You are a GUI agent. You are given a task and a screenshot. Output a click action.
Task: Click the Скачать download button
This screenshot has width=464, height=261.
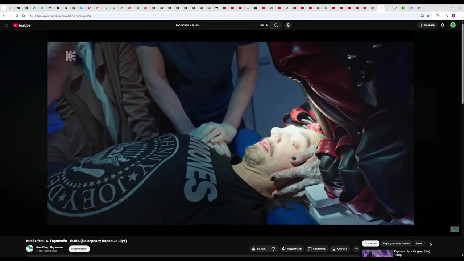tap(340, 249)
